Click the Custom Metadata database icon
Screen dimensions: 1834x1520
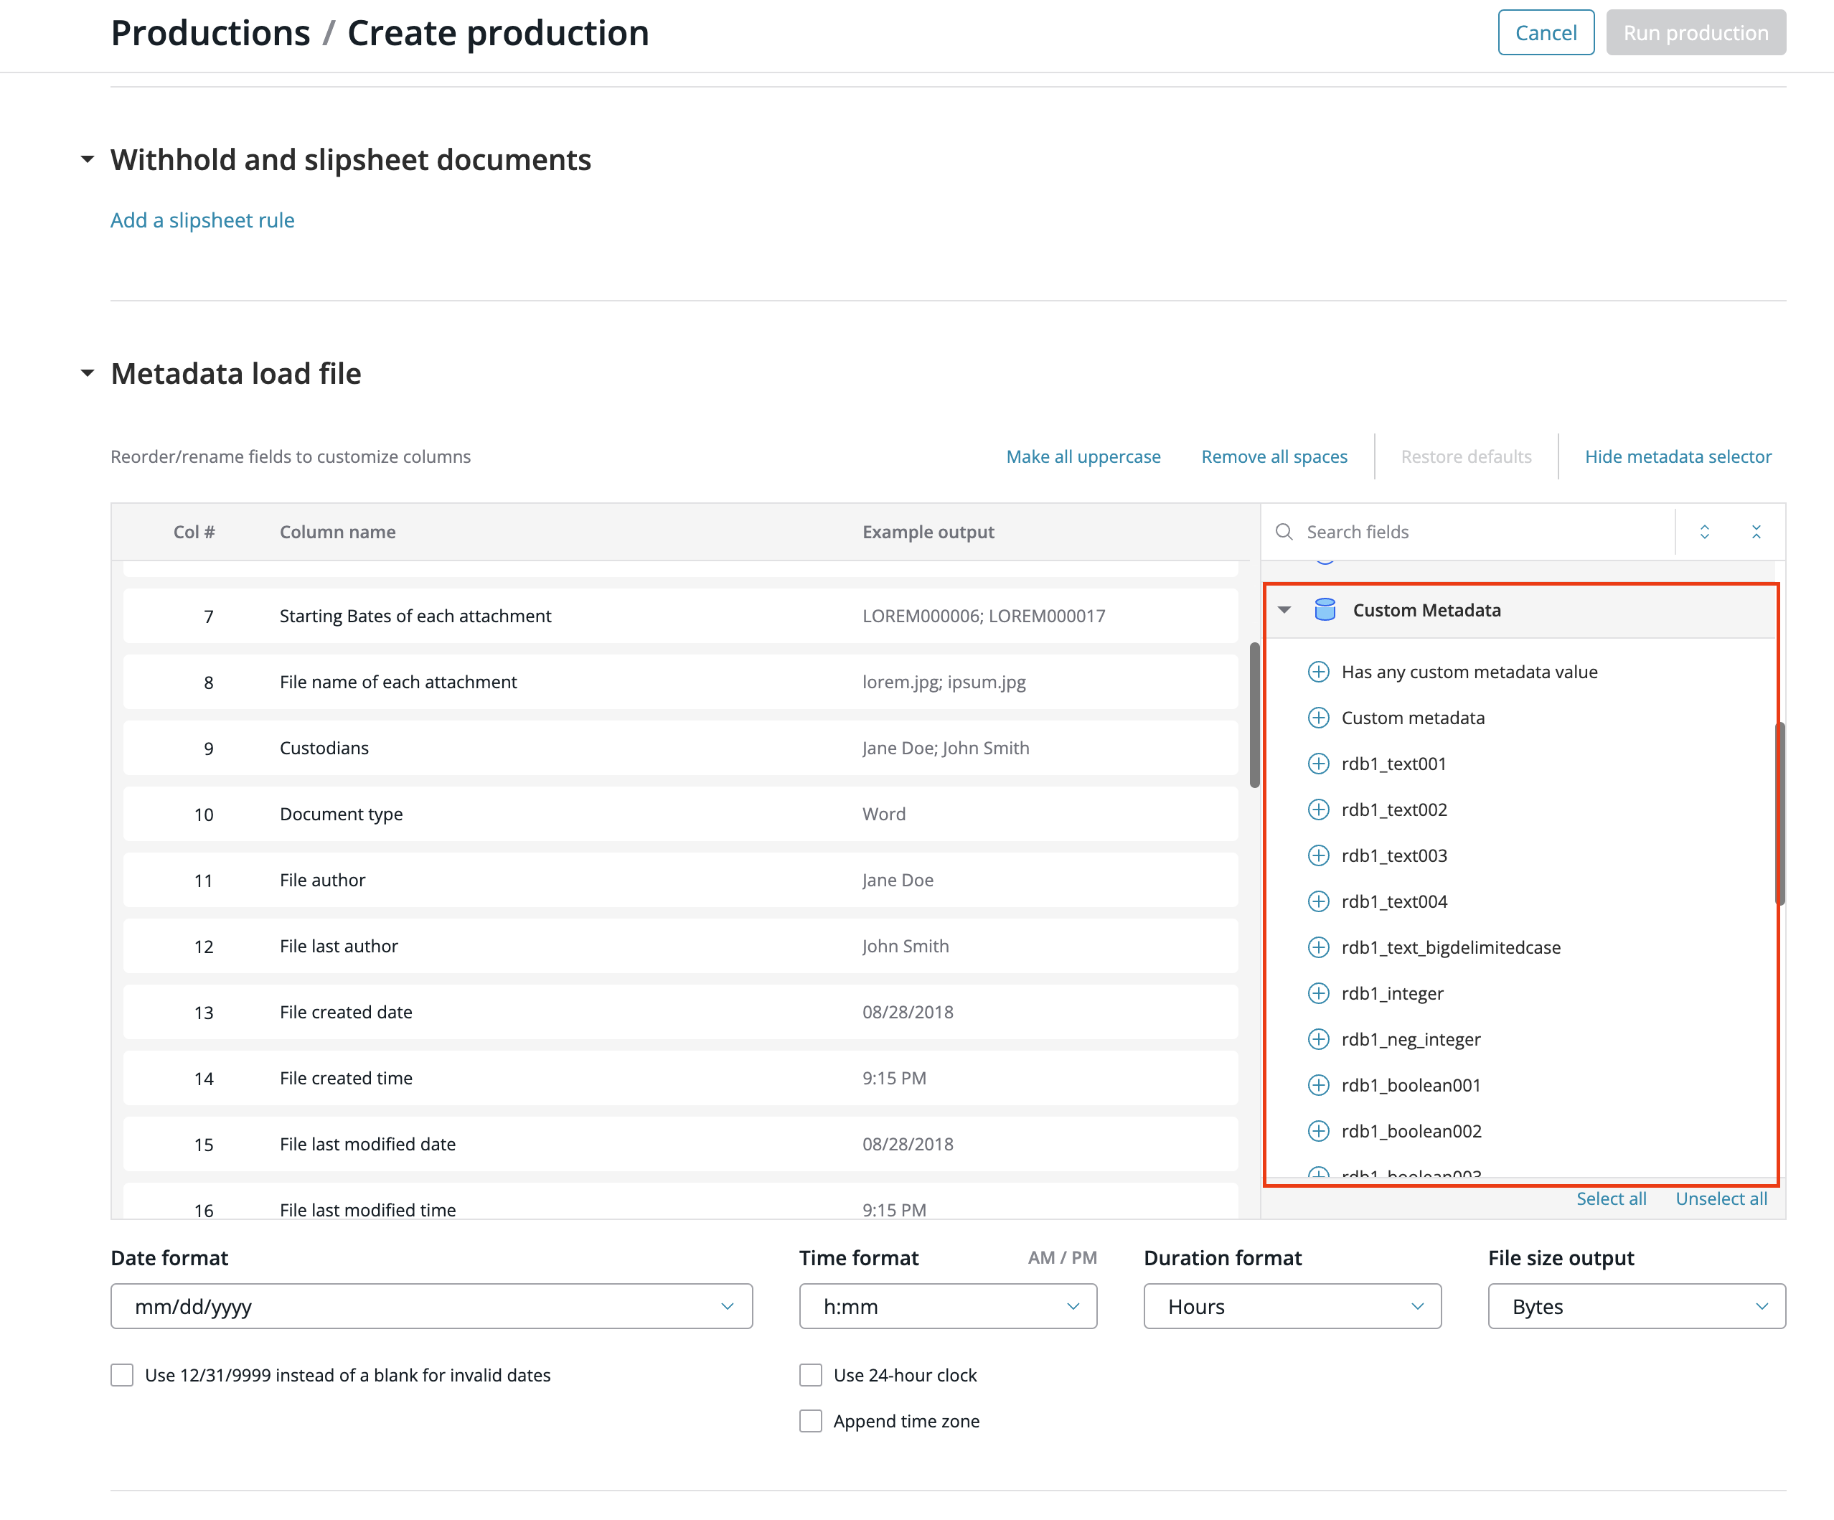1324,610
